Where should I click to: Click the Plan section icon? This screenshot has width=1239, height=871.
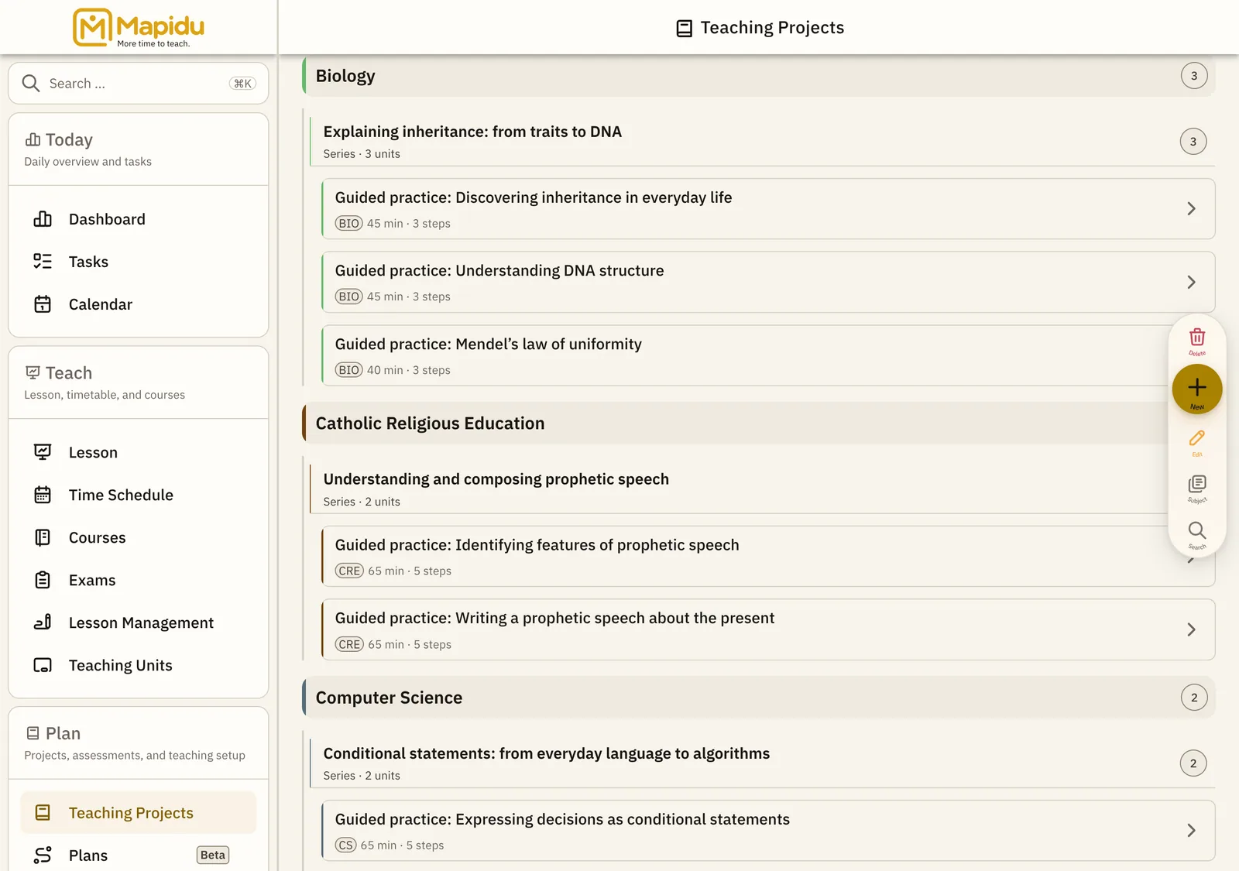click(x=33, y=733)
